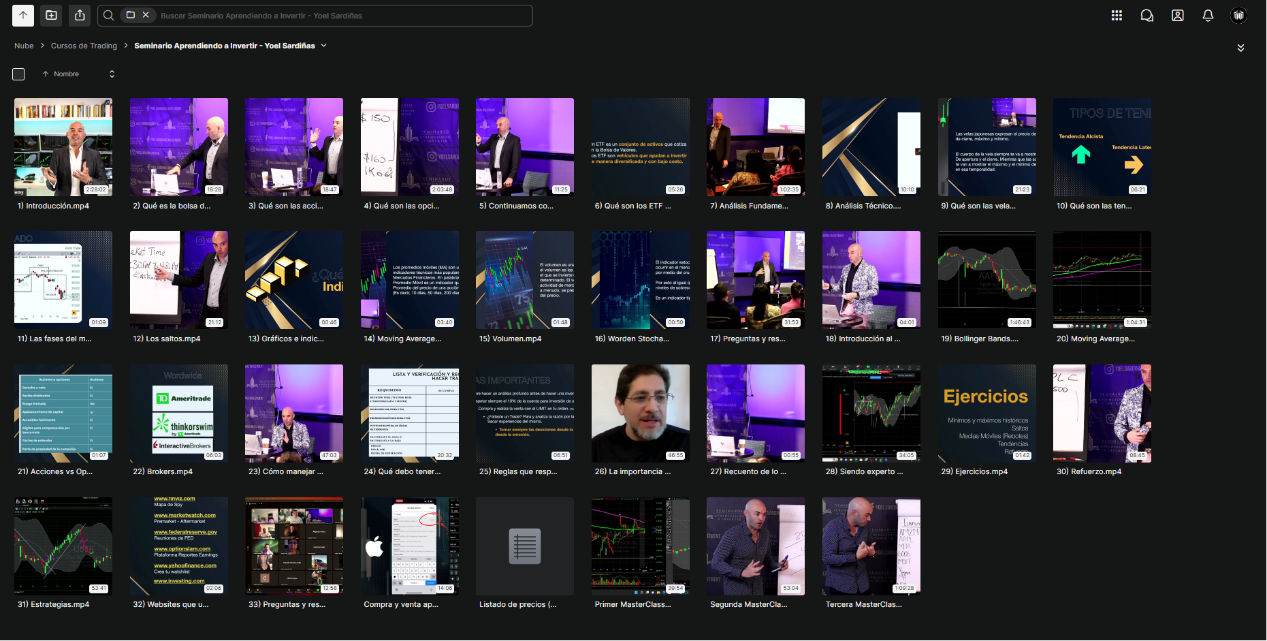Expand the Seminario folder breadcrumb dropdown
Image resolution: width=1267 pixels, height=641 pixels.
tap(323, 46)
